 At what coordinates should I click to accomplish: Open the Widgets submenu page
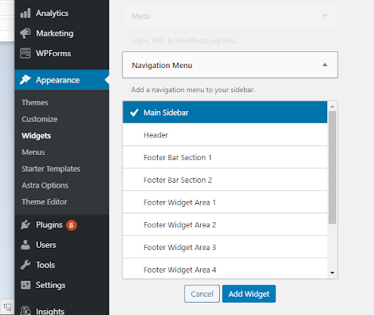tap(37, 136)
